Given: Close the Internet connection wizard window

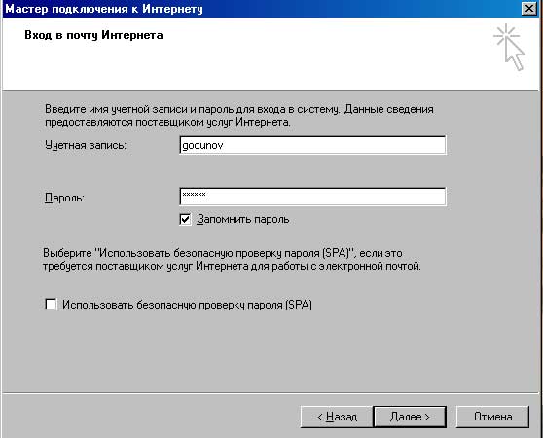Looking at the screenshot, I should [x=529, y=9].
